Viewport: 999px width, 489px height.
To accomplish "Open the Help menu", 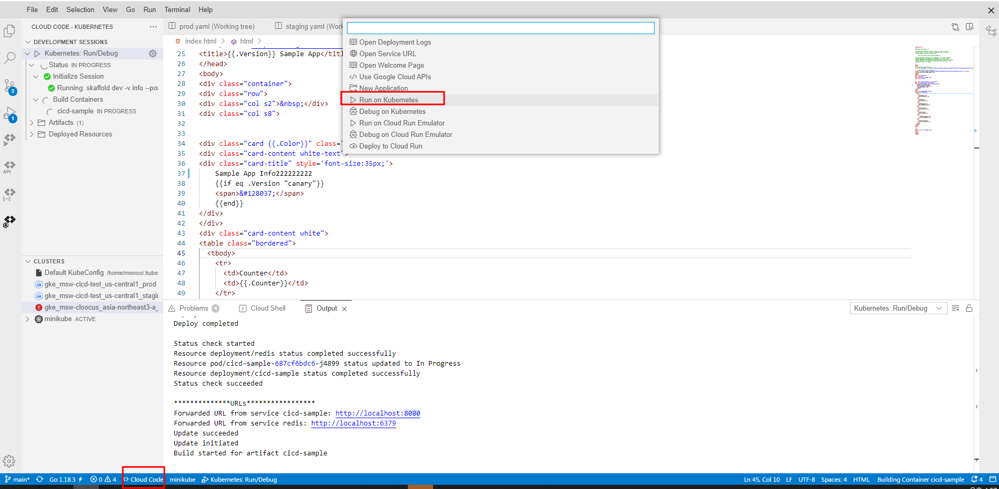I will [x=205, y=9].
